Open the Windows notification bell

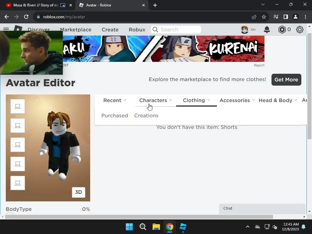point(304,227)
